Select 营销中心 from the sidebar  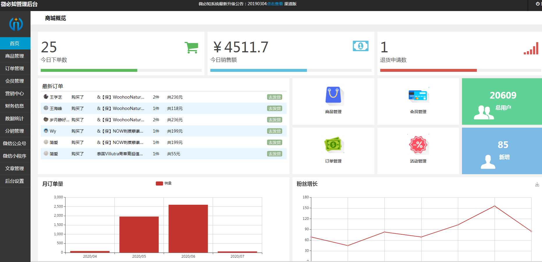click(15, 93)
